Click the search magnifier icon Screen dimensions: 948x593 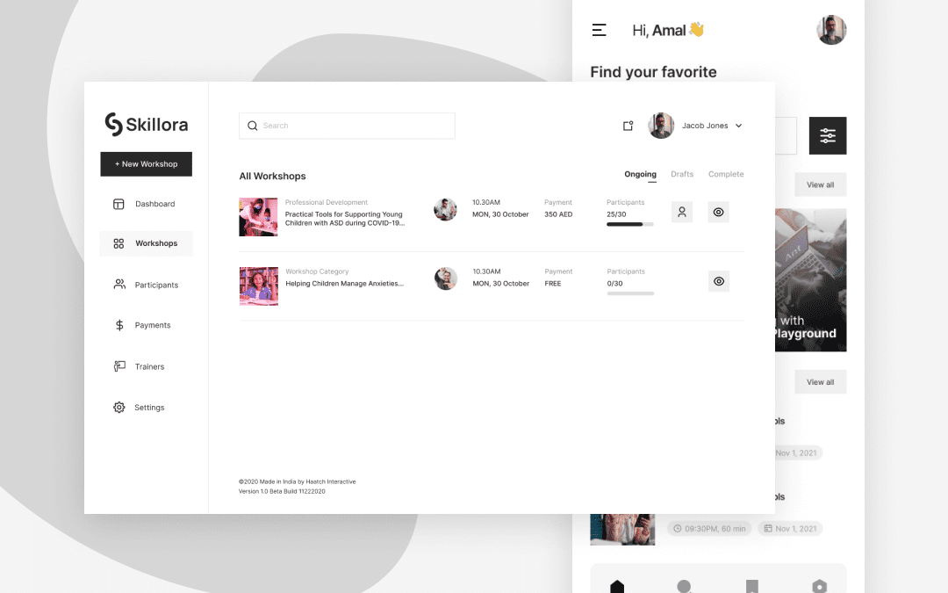[x=253, y=126]
